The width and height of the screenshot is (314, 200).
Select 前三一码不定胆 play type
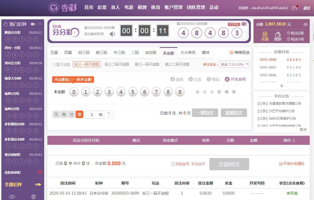click(147, 65)
